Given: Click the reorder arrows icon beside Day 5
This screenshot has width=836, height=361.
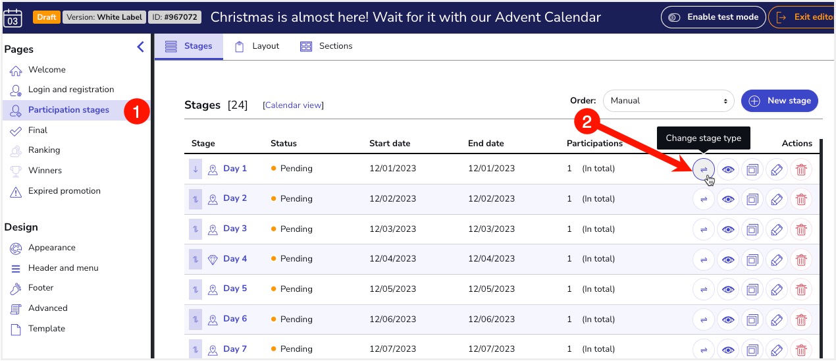Looking at the screenshot, I should [x=196, y=289].
